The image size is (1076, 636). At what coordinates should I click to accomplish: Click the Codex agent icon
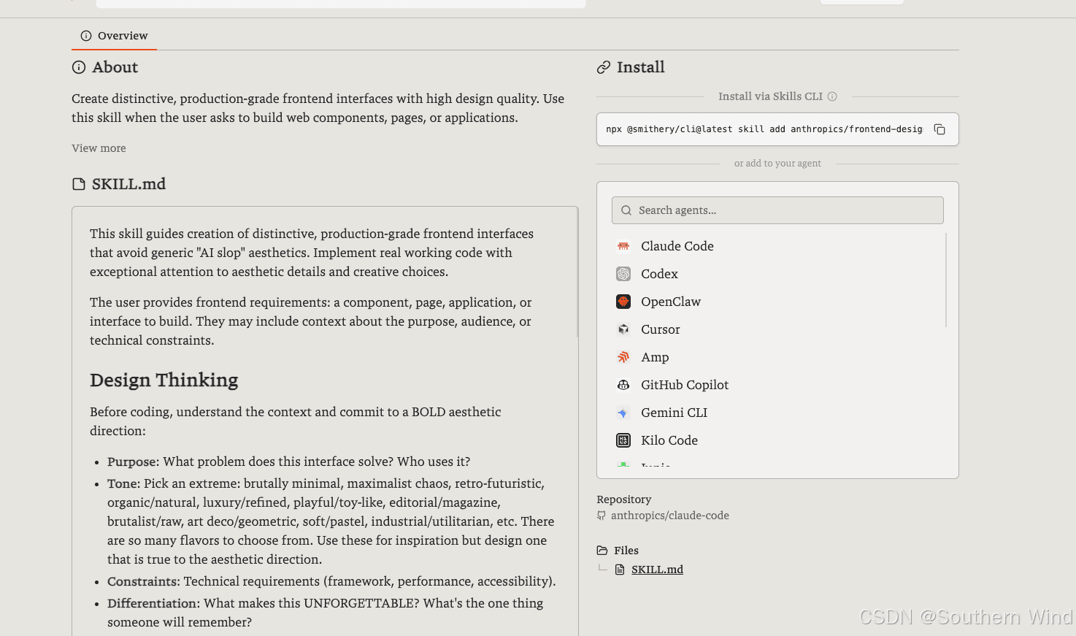623,274
